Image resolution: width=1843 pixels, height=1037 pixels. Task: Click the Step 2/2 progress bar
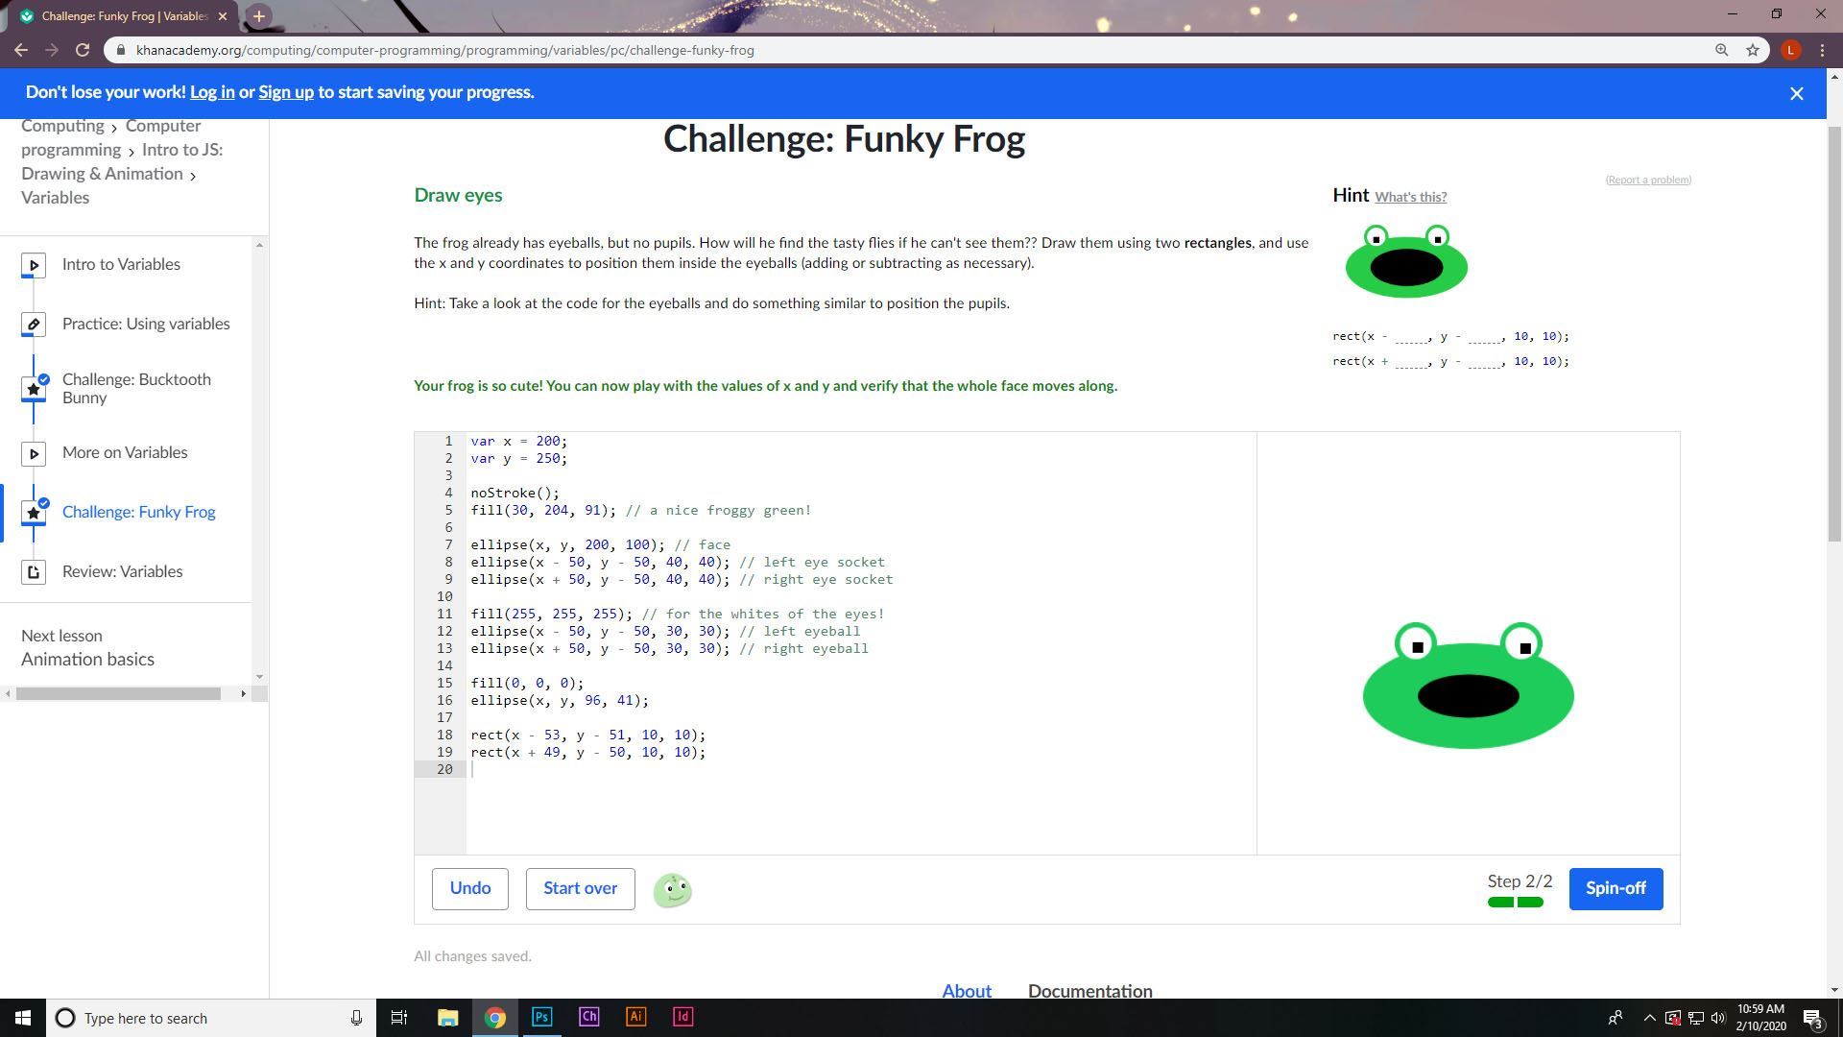coord(1516,902)
